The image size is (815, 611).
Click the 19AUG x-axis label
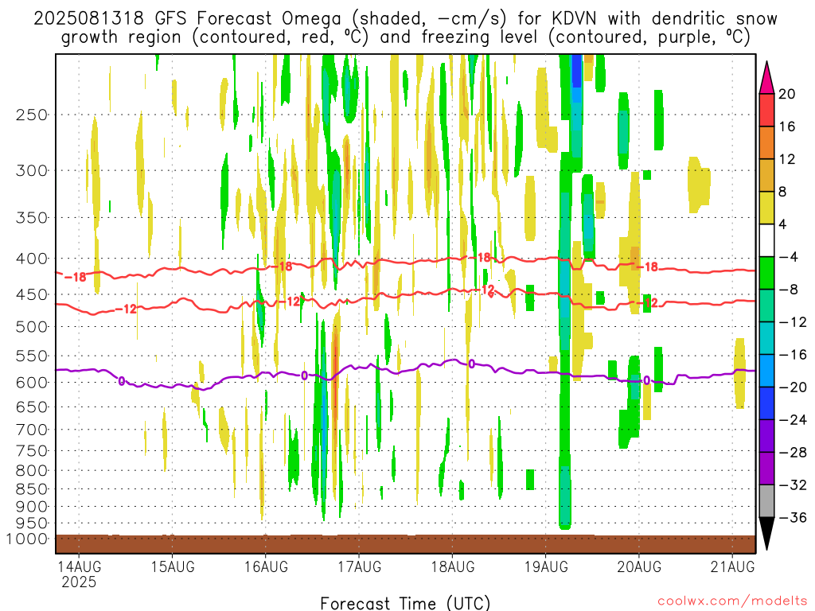coord(546,566)
